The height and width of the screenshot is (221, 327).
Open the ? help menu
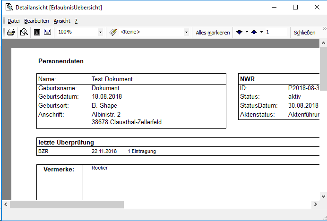pos(76,21)
